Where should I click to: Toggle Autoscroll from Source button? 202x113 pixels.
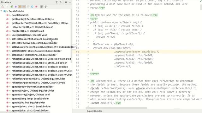(45, 7)
